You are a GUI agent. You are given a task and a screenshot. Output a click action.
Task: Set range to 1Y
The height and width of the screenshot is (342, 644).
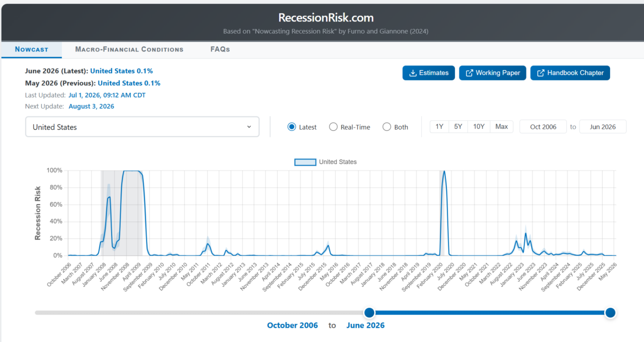coord(440,127)
